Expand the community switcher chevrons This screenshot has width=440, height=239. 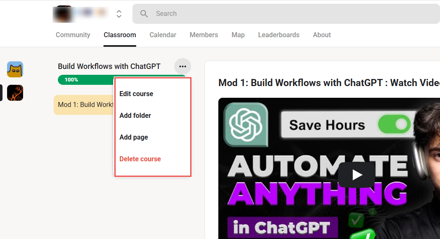pos(119,14)
